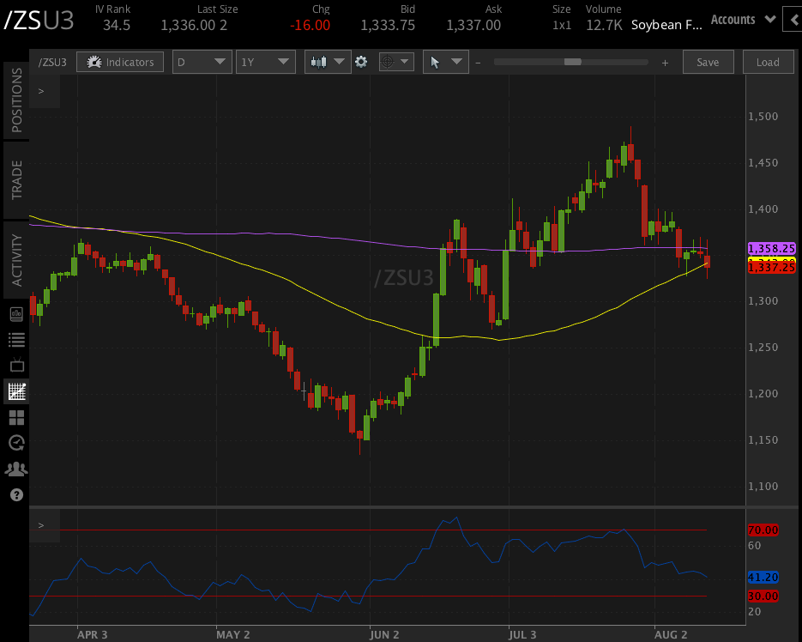Image resolution: width=802 pixels, height=642 pixels.
Task: Adjust the chart zoom slider
Action: [x=571, y=61]
